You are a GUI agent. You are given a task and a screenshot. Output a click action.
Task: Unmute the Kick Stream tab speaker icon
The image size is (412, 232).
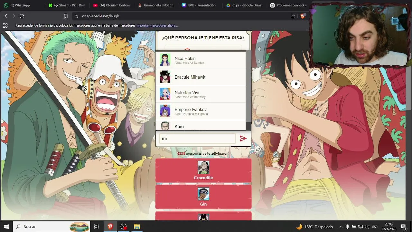click(56, 5)
